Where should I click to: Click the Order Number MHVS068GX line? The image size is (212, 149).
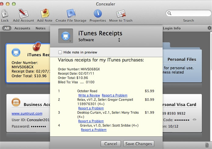tap(79, 69)
